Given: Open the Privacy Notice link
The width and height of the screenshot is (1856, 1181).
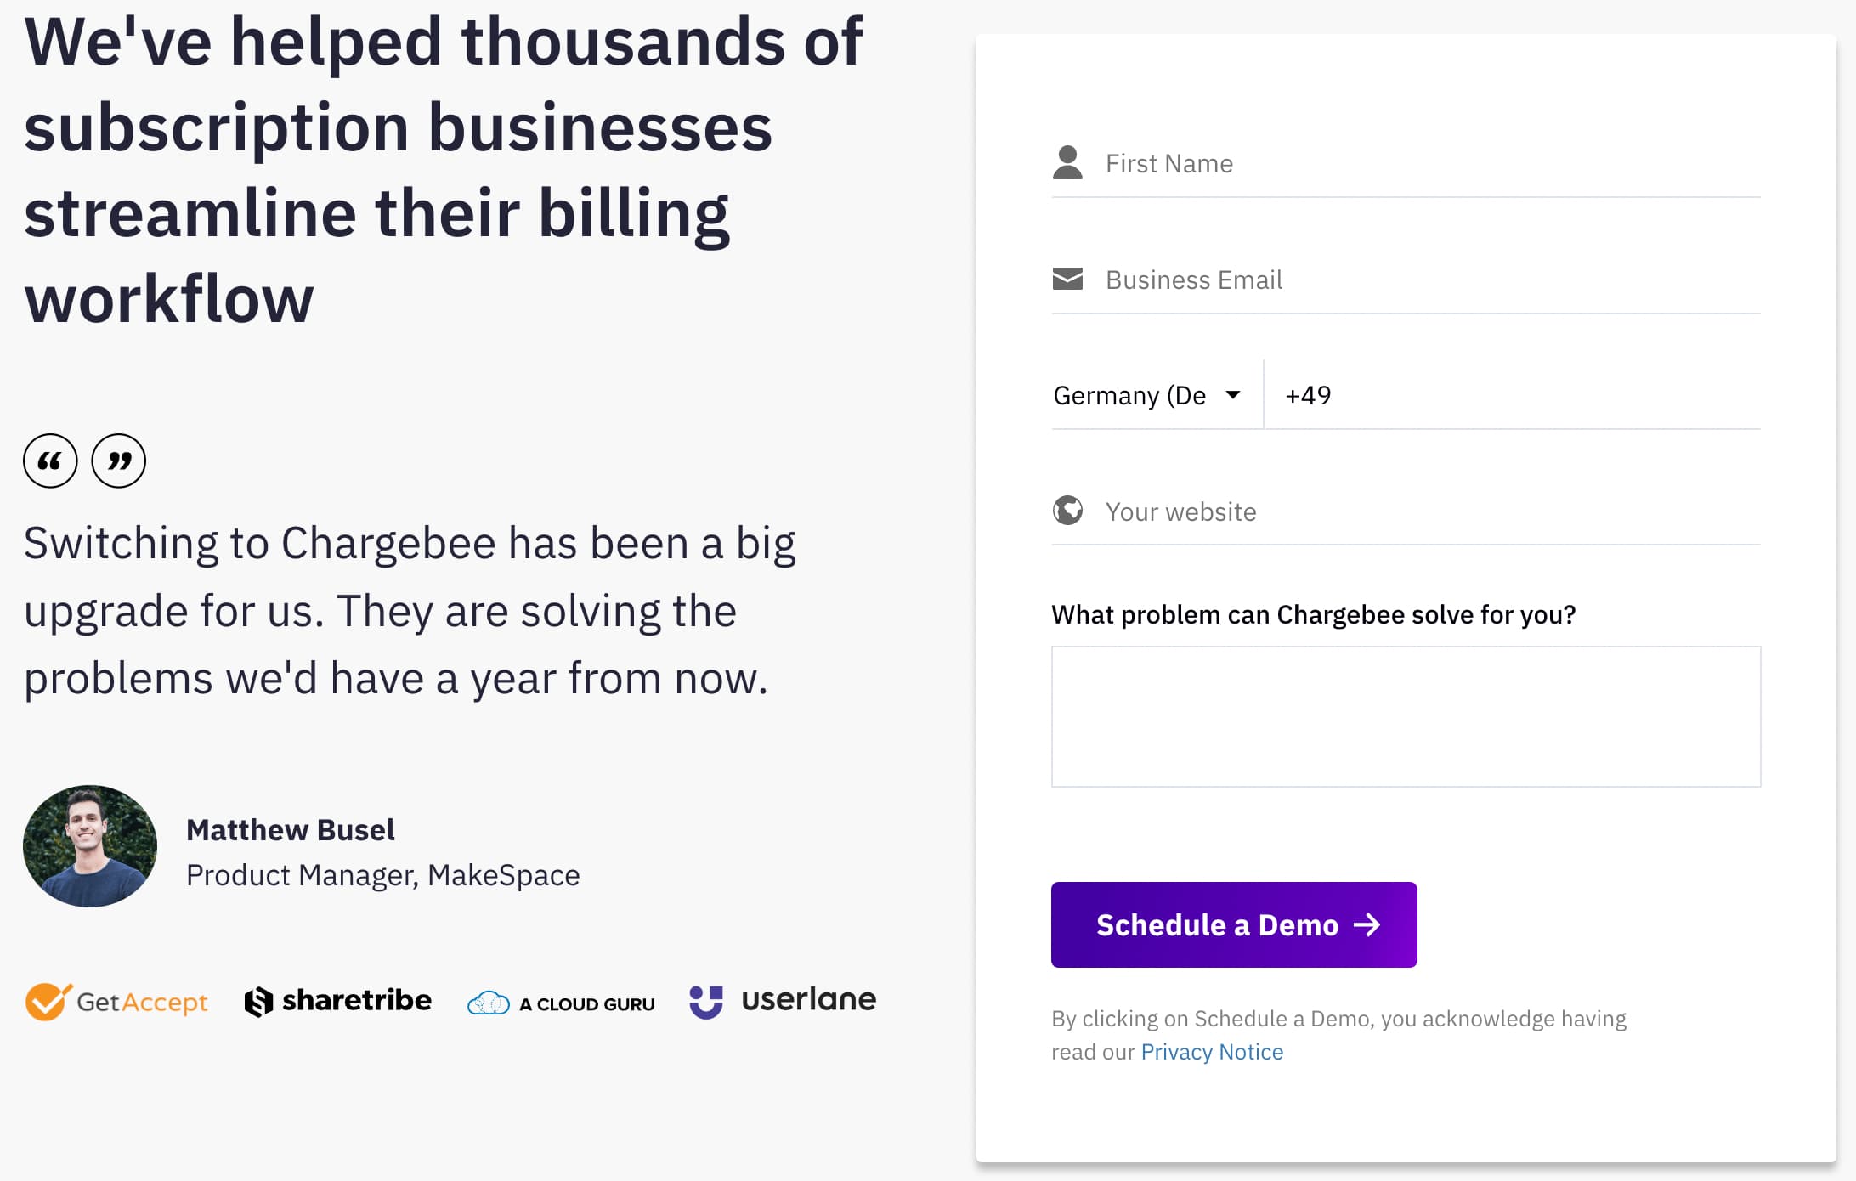Looking at the screenshot, I should [x=1212, y=1052].
